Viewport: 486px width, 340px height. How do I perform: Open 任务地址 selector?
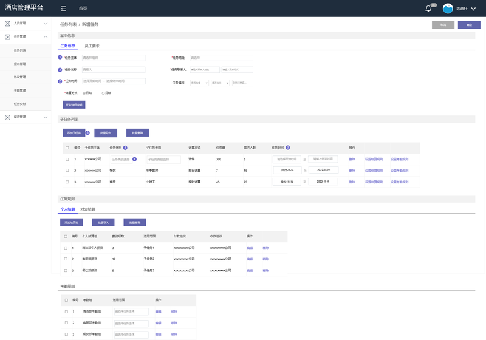pos(221,58)
